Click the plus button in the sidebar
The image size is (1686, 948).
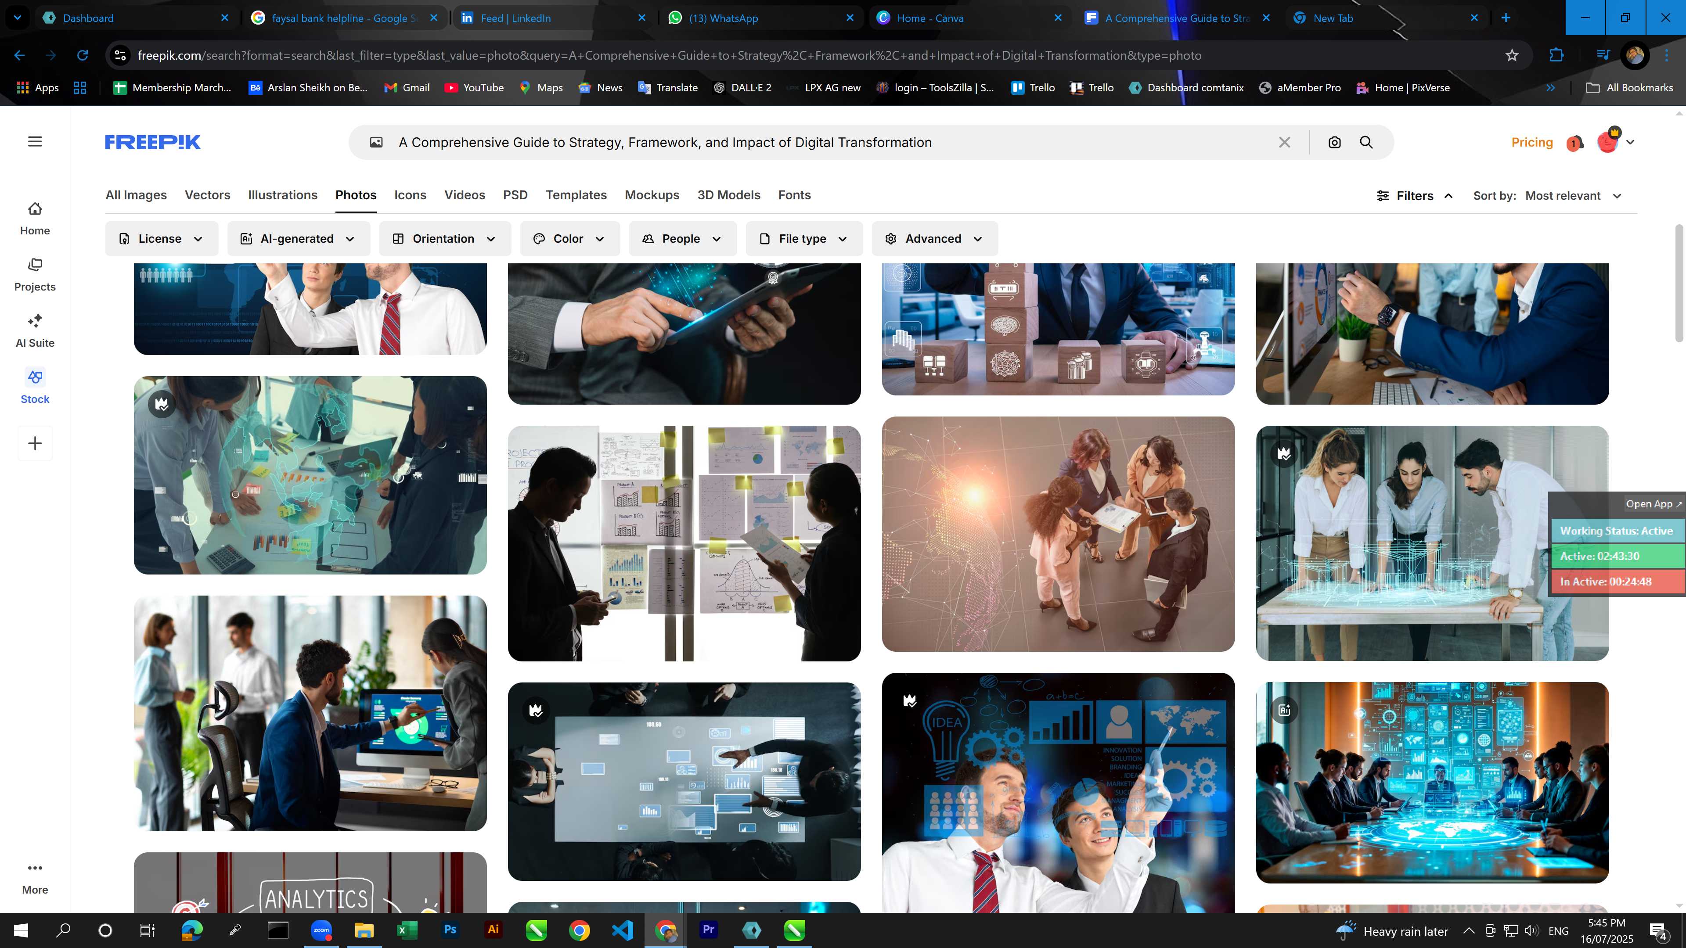click(35, 443)
